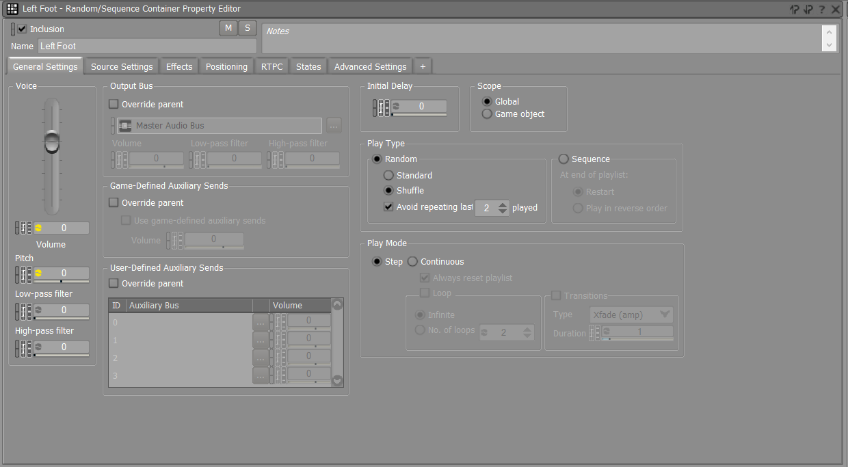Select Step play mode
The image size is (848, 467).
click(377, 262)
